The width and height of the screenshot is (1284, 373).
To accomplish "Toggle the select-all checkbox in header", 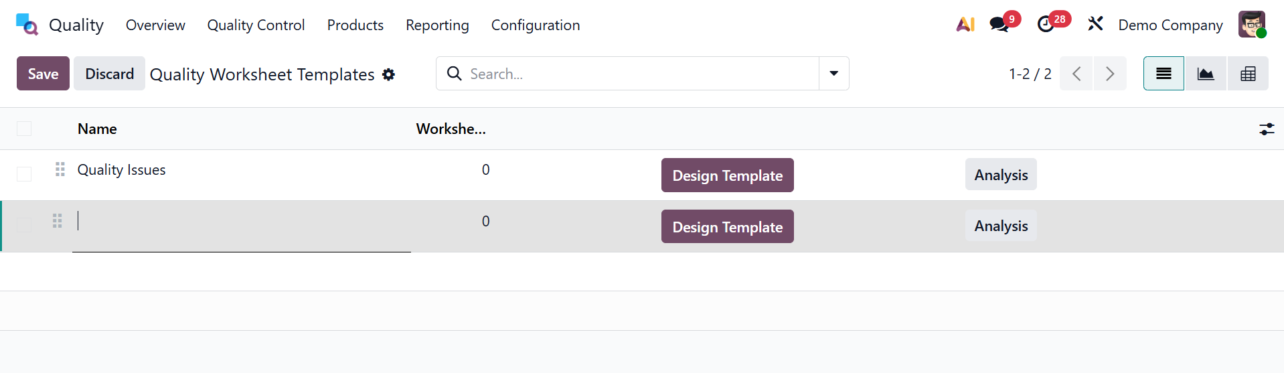I will pos(24,129).
